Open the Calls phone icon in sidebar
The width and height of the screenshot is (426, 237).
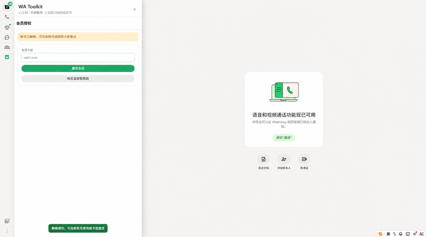(7, 17)
